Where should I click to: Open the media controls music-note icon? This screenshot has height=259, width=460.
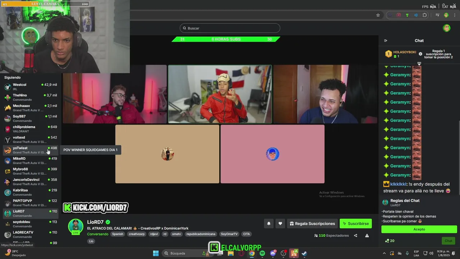[437, 15]
